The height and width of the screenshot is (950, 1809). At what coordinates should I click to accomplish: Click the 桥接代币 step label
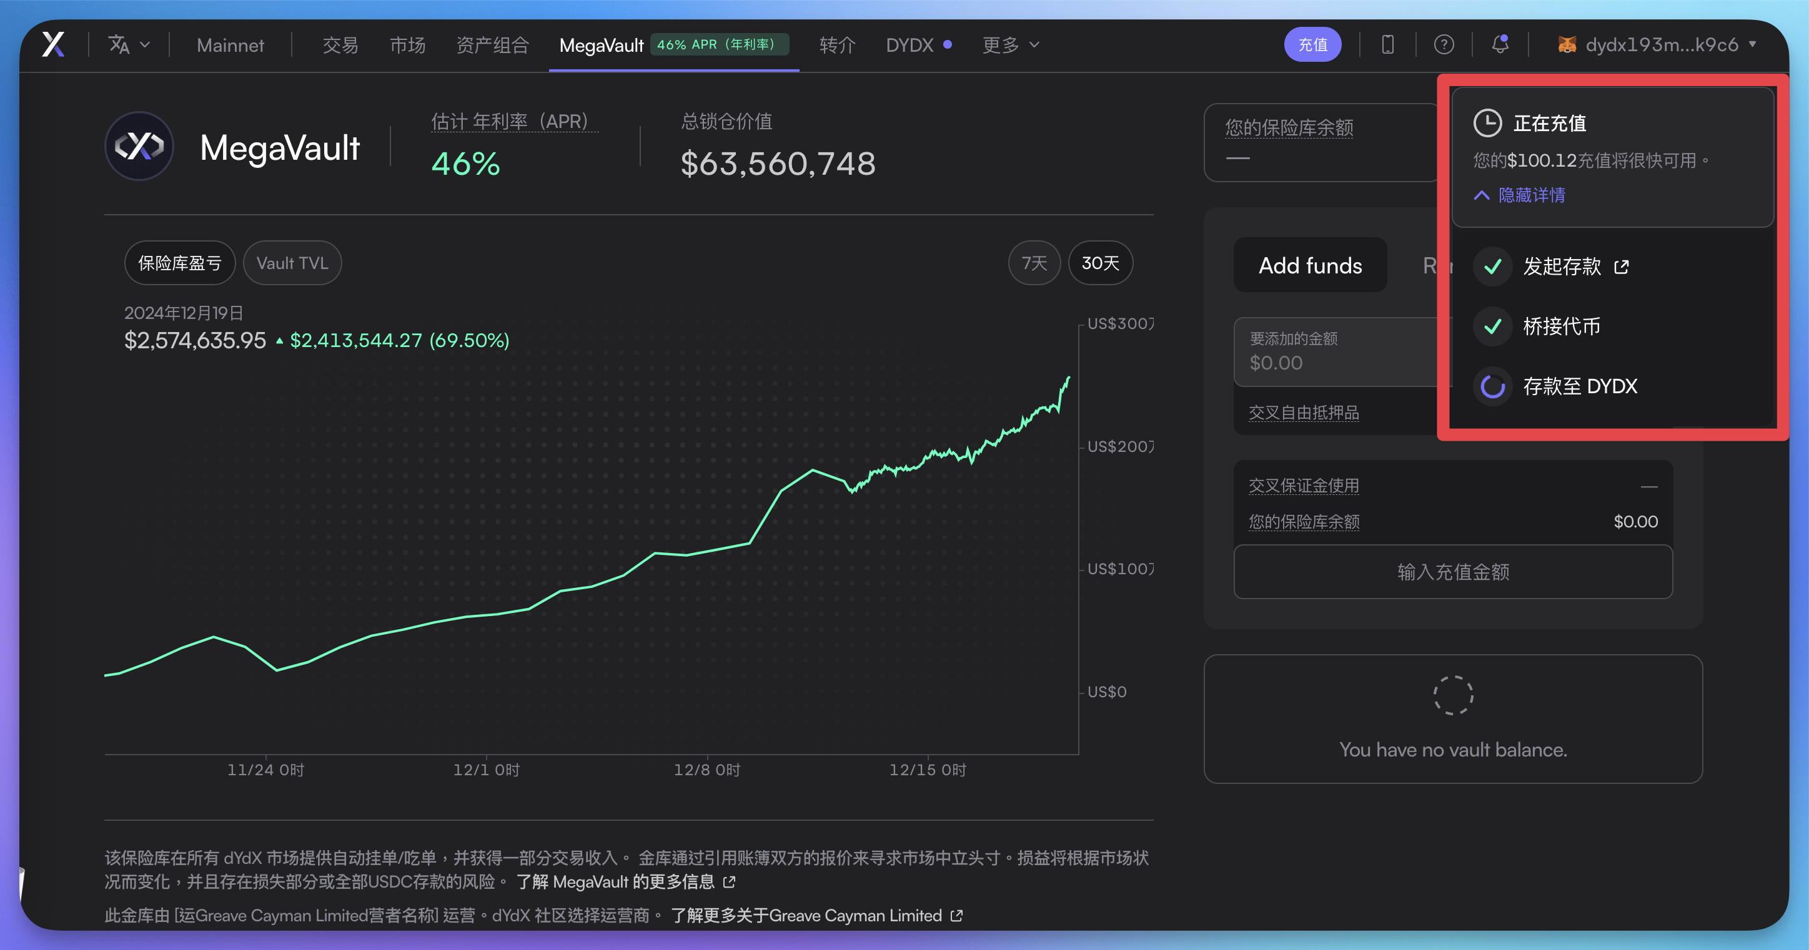tap(1561, 326)
